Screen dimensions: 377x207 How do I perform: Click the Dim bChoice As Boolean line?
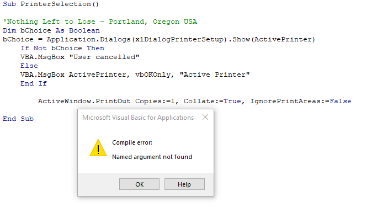pyautogui.click(x=51, y=30)
